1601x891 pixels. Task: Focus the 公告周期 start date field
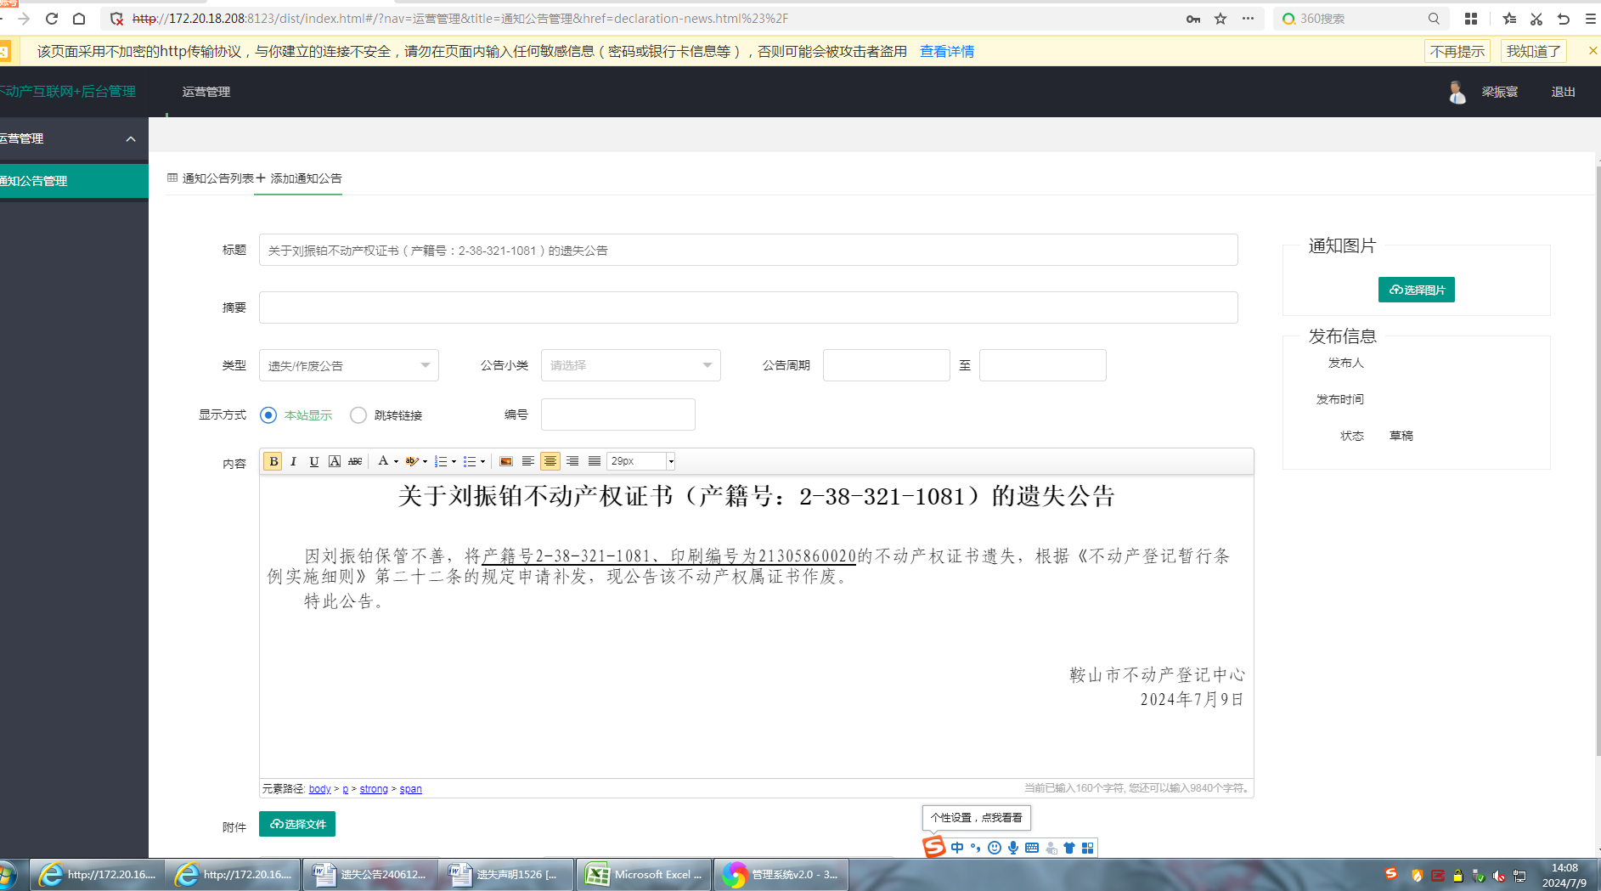[x=887, y=365]
